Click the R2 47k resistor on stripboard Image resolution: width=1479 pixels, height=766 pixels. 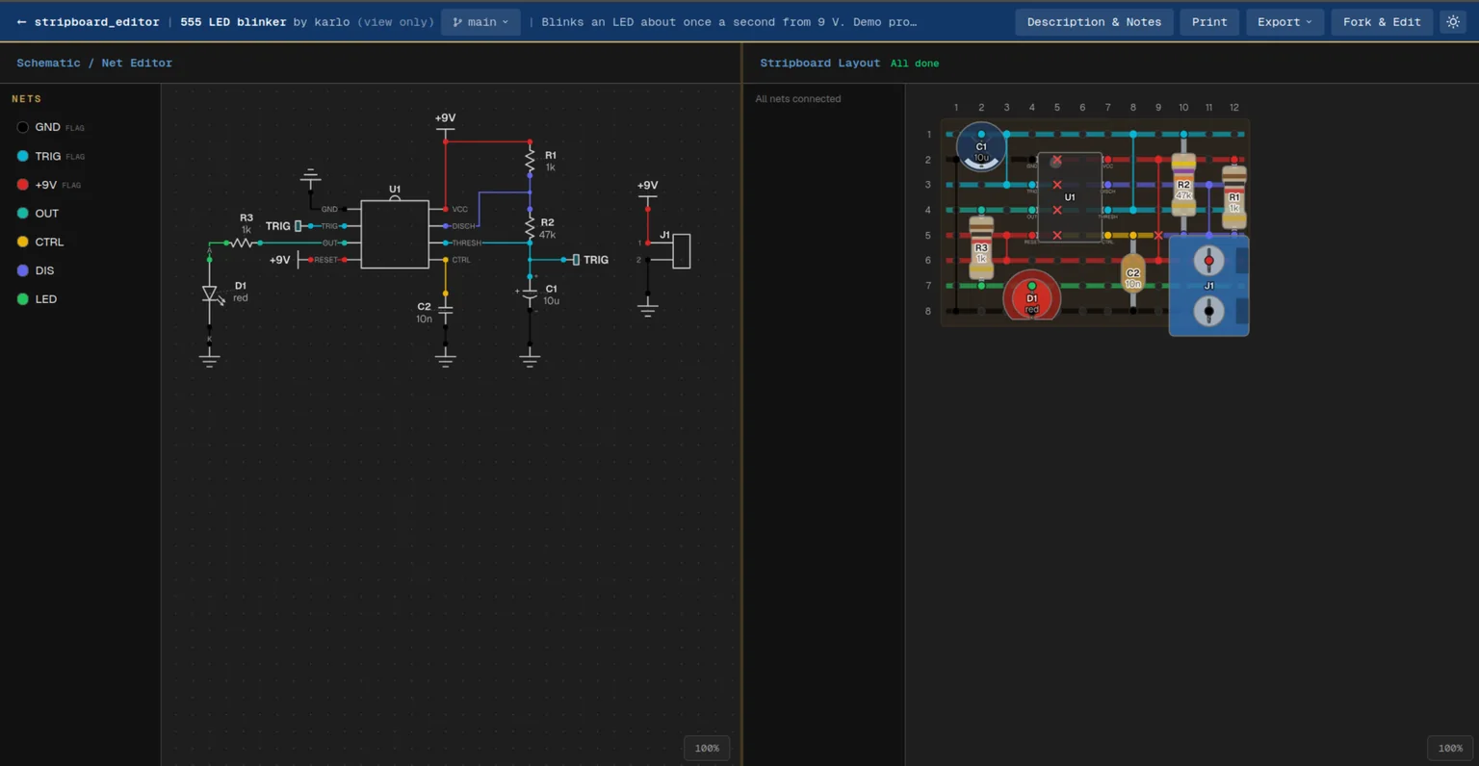(x=1183, y=184)
